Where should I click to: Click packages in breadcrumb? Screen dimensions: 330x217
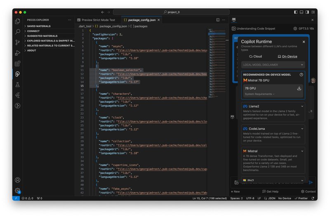[x=141, y=26]
